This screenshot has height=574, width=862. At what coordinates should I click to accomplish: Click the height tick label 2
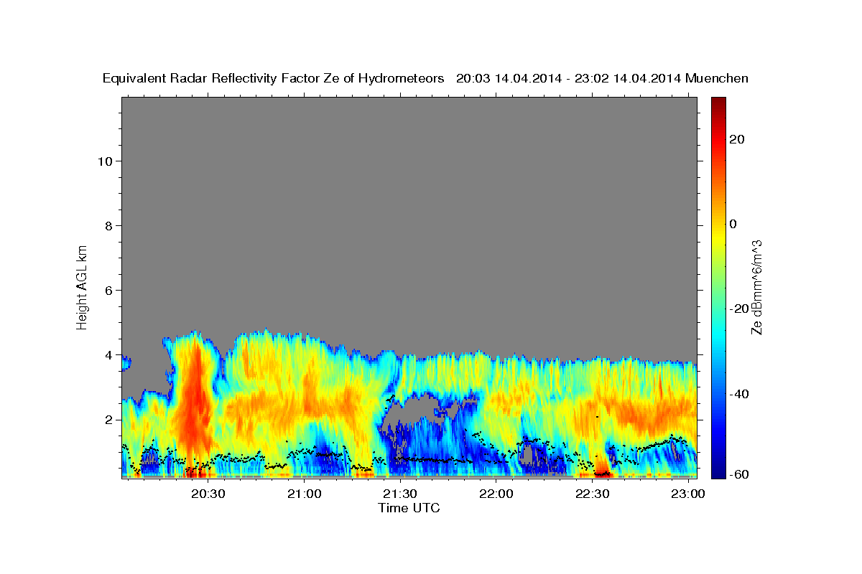(108, 419)
